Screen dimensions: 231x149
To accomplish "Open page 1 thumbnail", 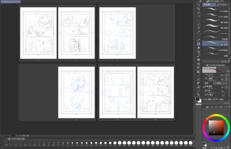I will pyautogui.click(x=118, y=33).
